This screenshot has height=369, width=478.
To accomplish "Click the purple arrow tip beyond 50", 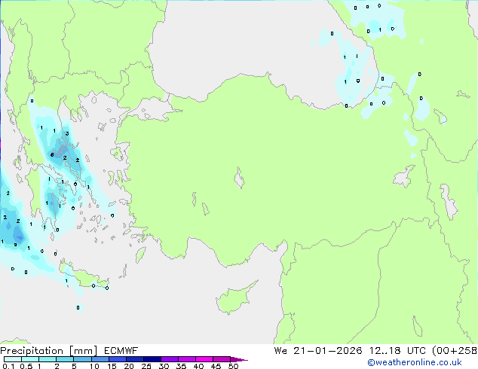I will pos(239,359).
